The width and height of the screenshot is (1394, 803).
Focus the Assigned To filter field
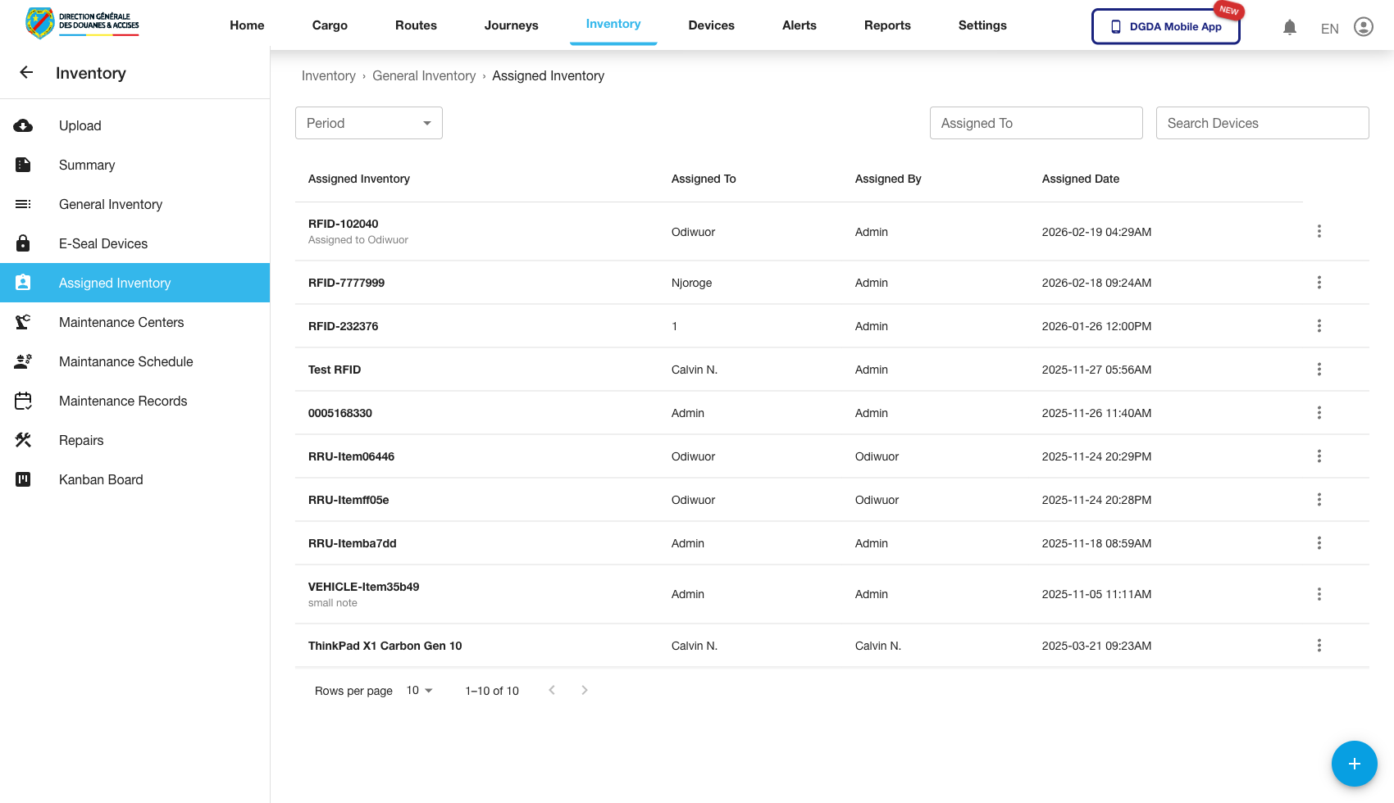click(1036, 123)
